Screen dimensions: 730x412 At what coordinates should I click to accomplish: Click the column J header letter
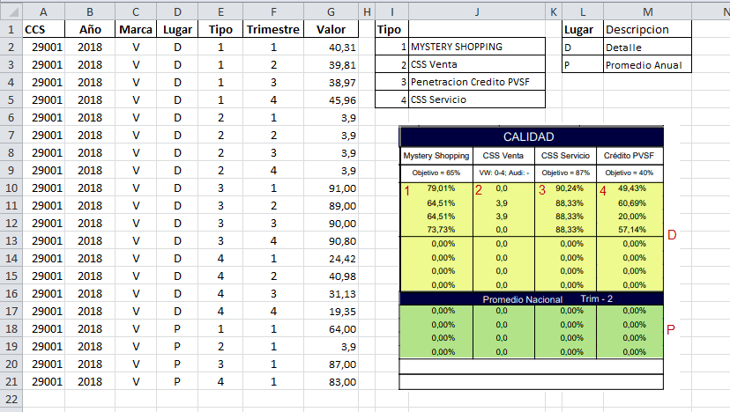click(476, 11)
